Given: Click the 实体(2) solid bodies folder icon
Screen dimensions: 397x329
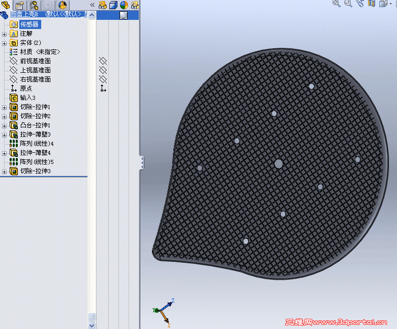Looking at the screenshot, I should 14,43.
